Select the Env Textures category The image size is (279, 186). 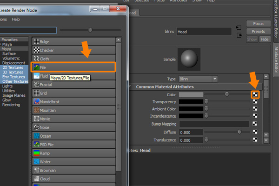point(13,77)
